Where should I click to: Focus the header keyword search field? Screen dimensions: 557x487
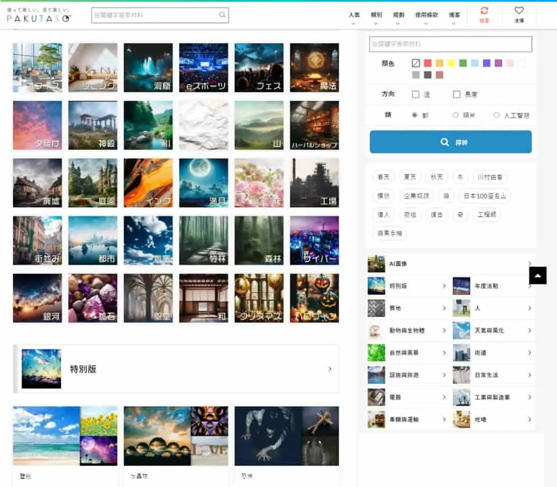(160, 15)
